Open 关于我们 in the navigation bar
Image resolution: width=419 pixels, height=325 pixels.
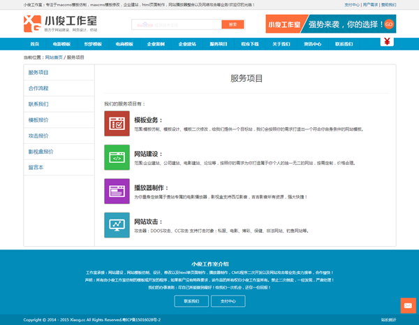coord(281,44)
